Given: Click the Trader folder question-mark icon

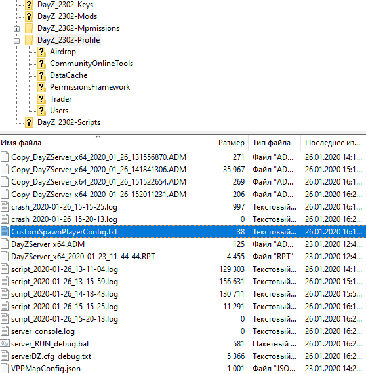Looking at the screenshot, I should click(x=41, y=99).
